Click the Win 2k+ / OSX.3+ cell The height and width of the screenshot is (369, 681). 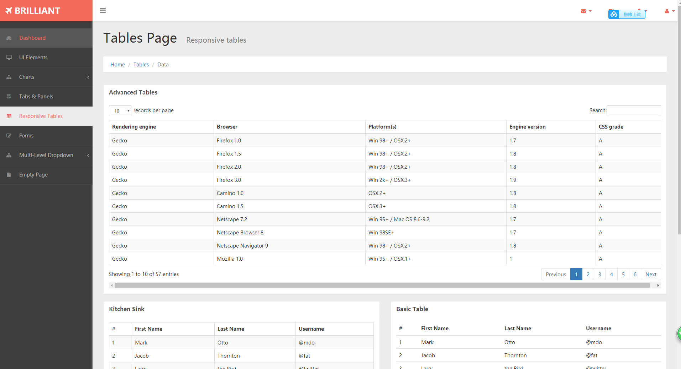436,180
